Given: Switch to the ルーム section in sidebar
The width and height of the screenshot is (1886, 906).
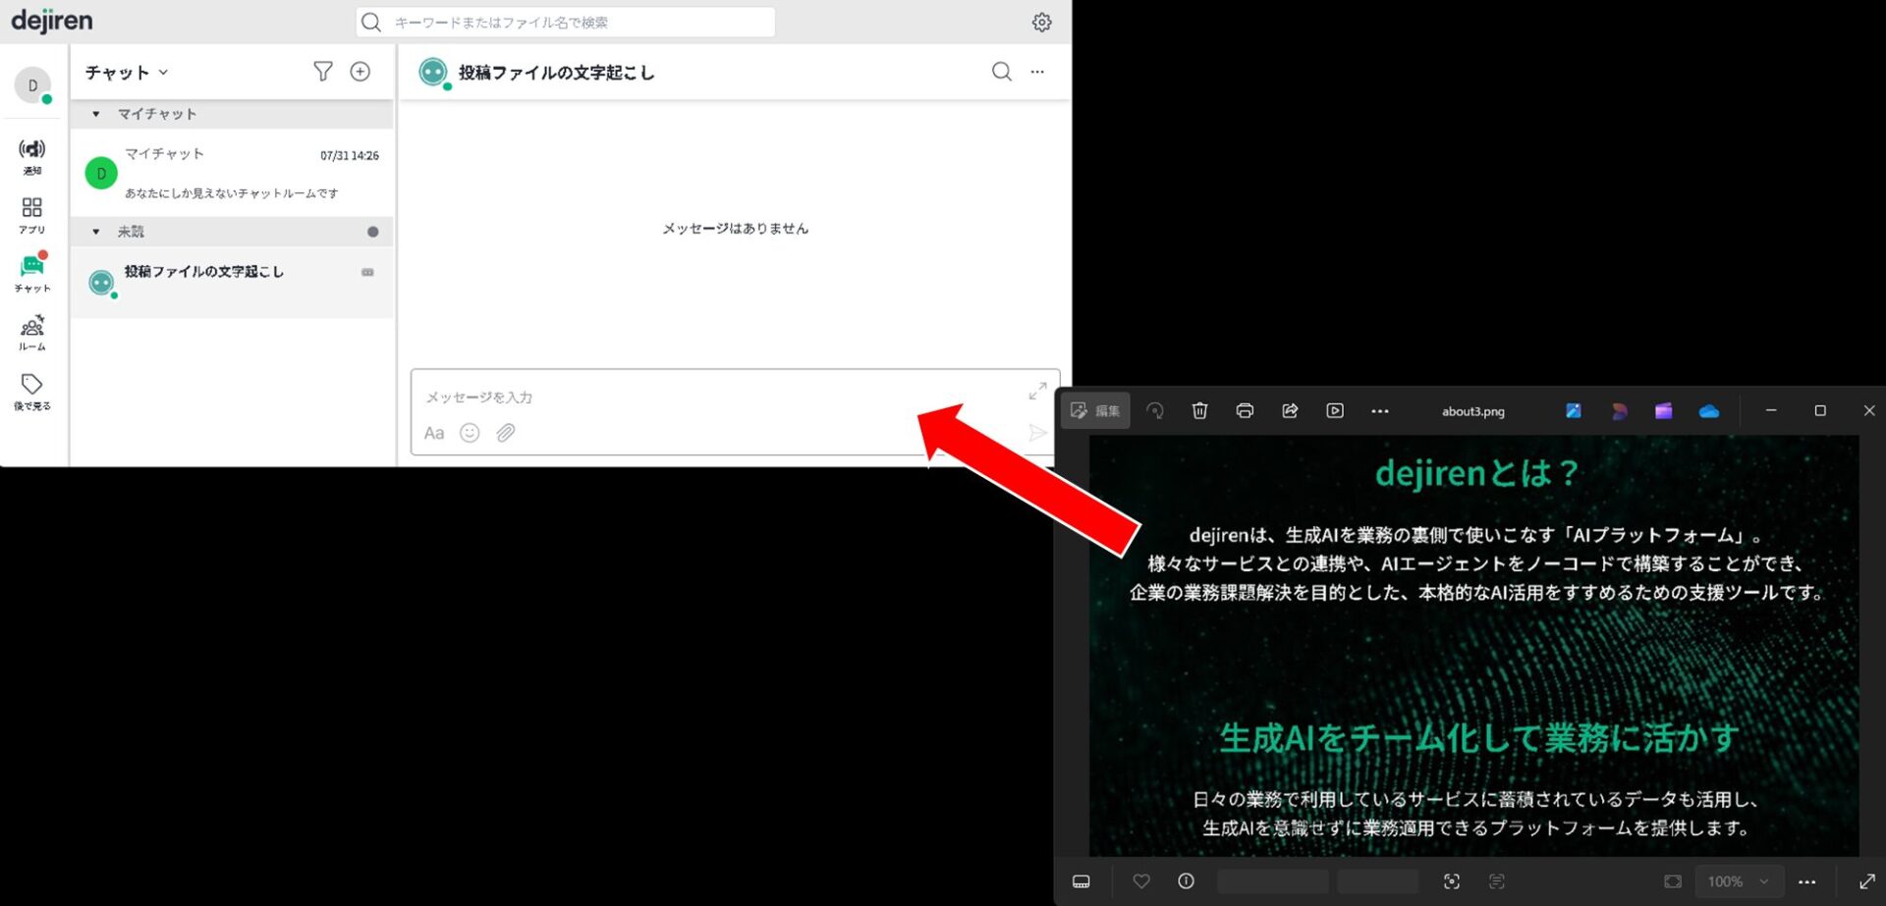Looking at the screenshot, I should pos(31,332).
